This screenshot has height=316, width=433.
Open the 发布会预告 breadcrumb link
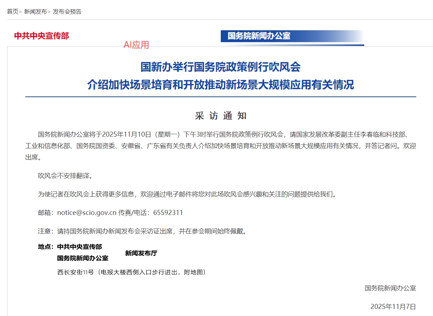(67, 11)
